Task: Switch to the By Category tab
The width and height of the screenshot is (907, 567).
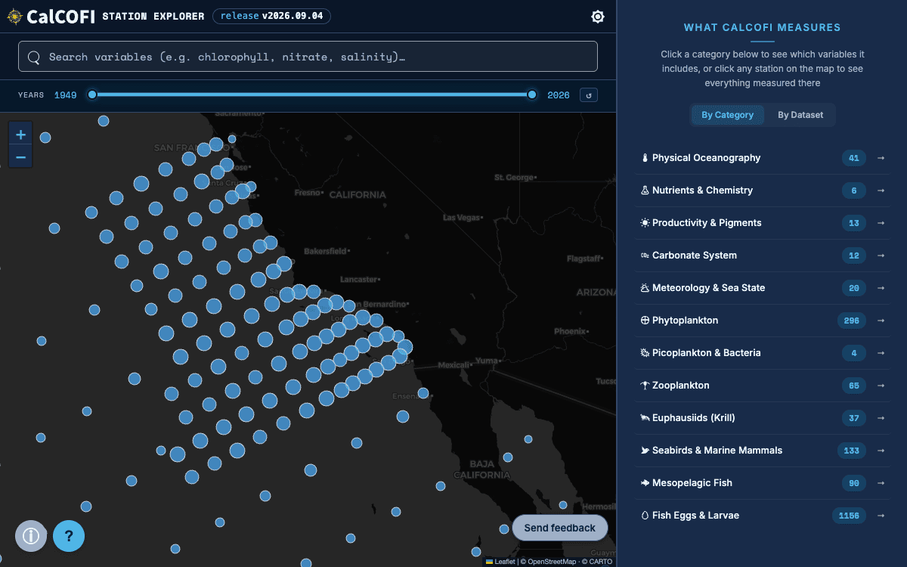Action: click(727, 115)
